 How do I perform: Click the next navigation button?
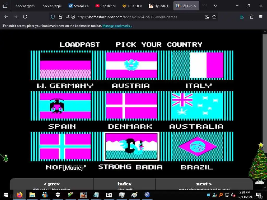click(204, 184)
